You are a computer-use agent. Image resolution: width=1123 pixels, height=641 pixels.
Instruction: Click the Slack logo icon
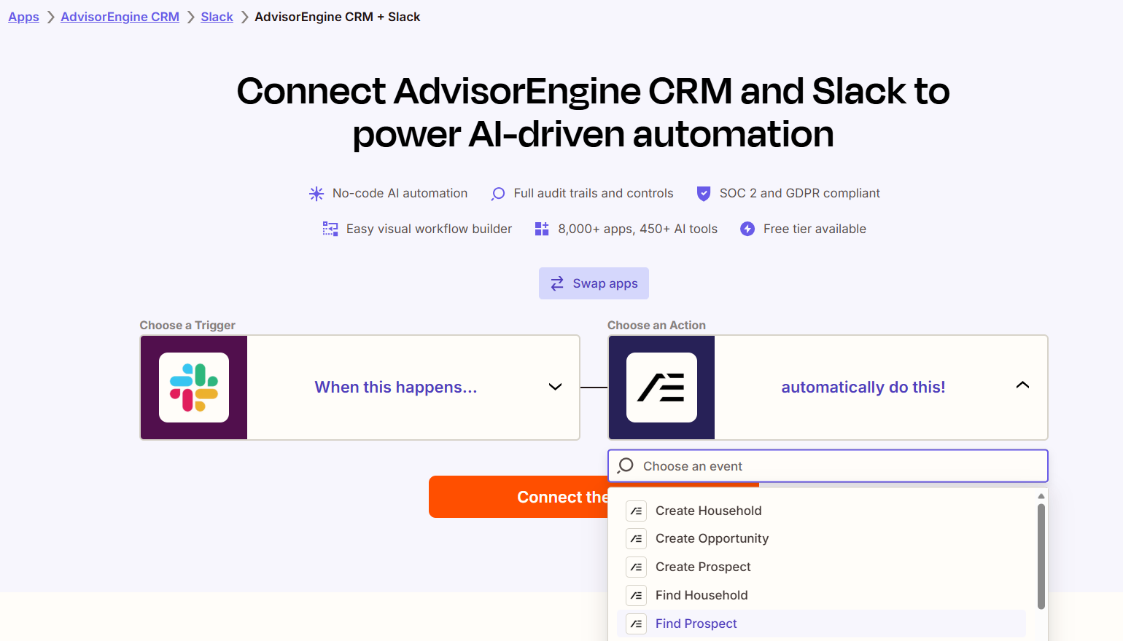[194, 388]
